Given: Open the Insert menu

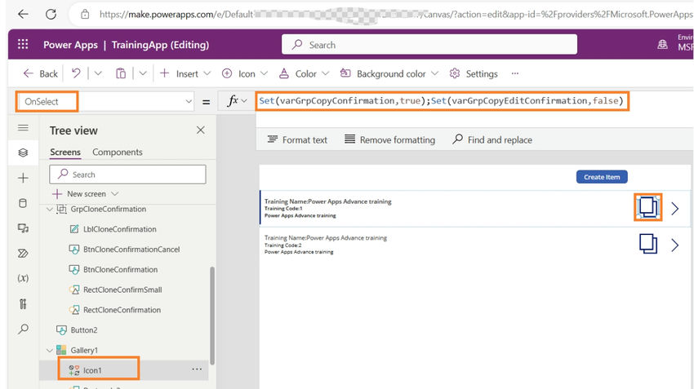Looking at the screenshot, I should [x=185, y=73].
